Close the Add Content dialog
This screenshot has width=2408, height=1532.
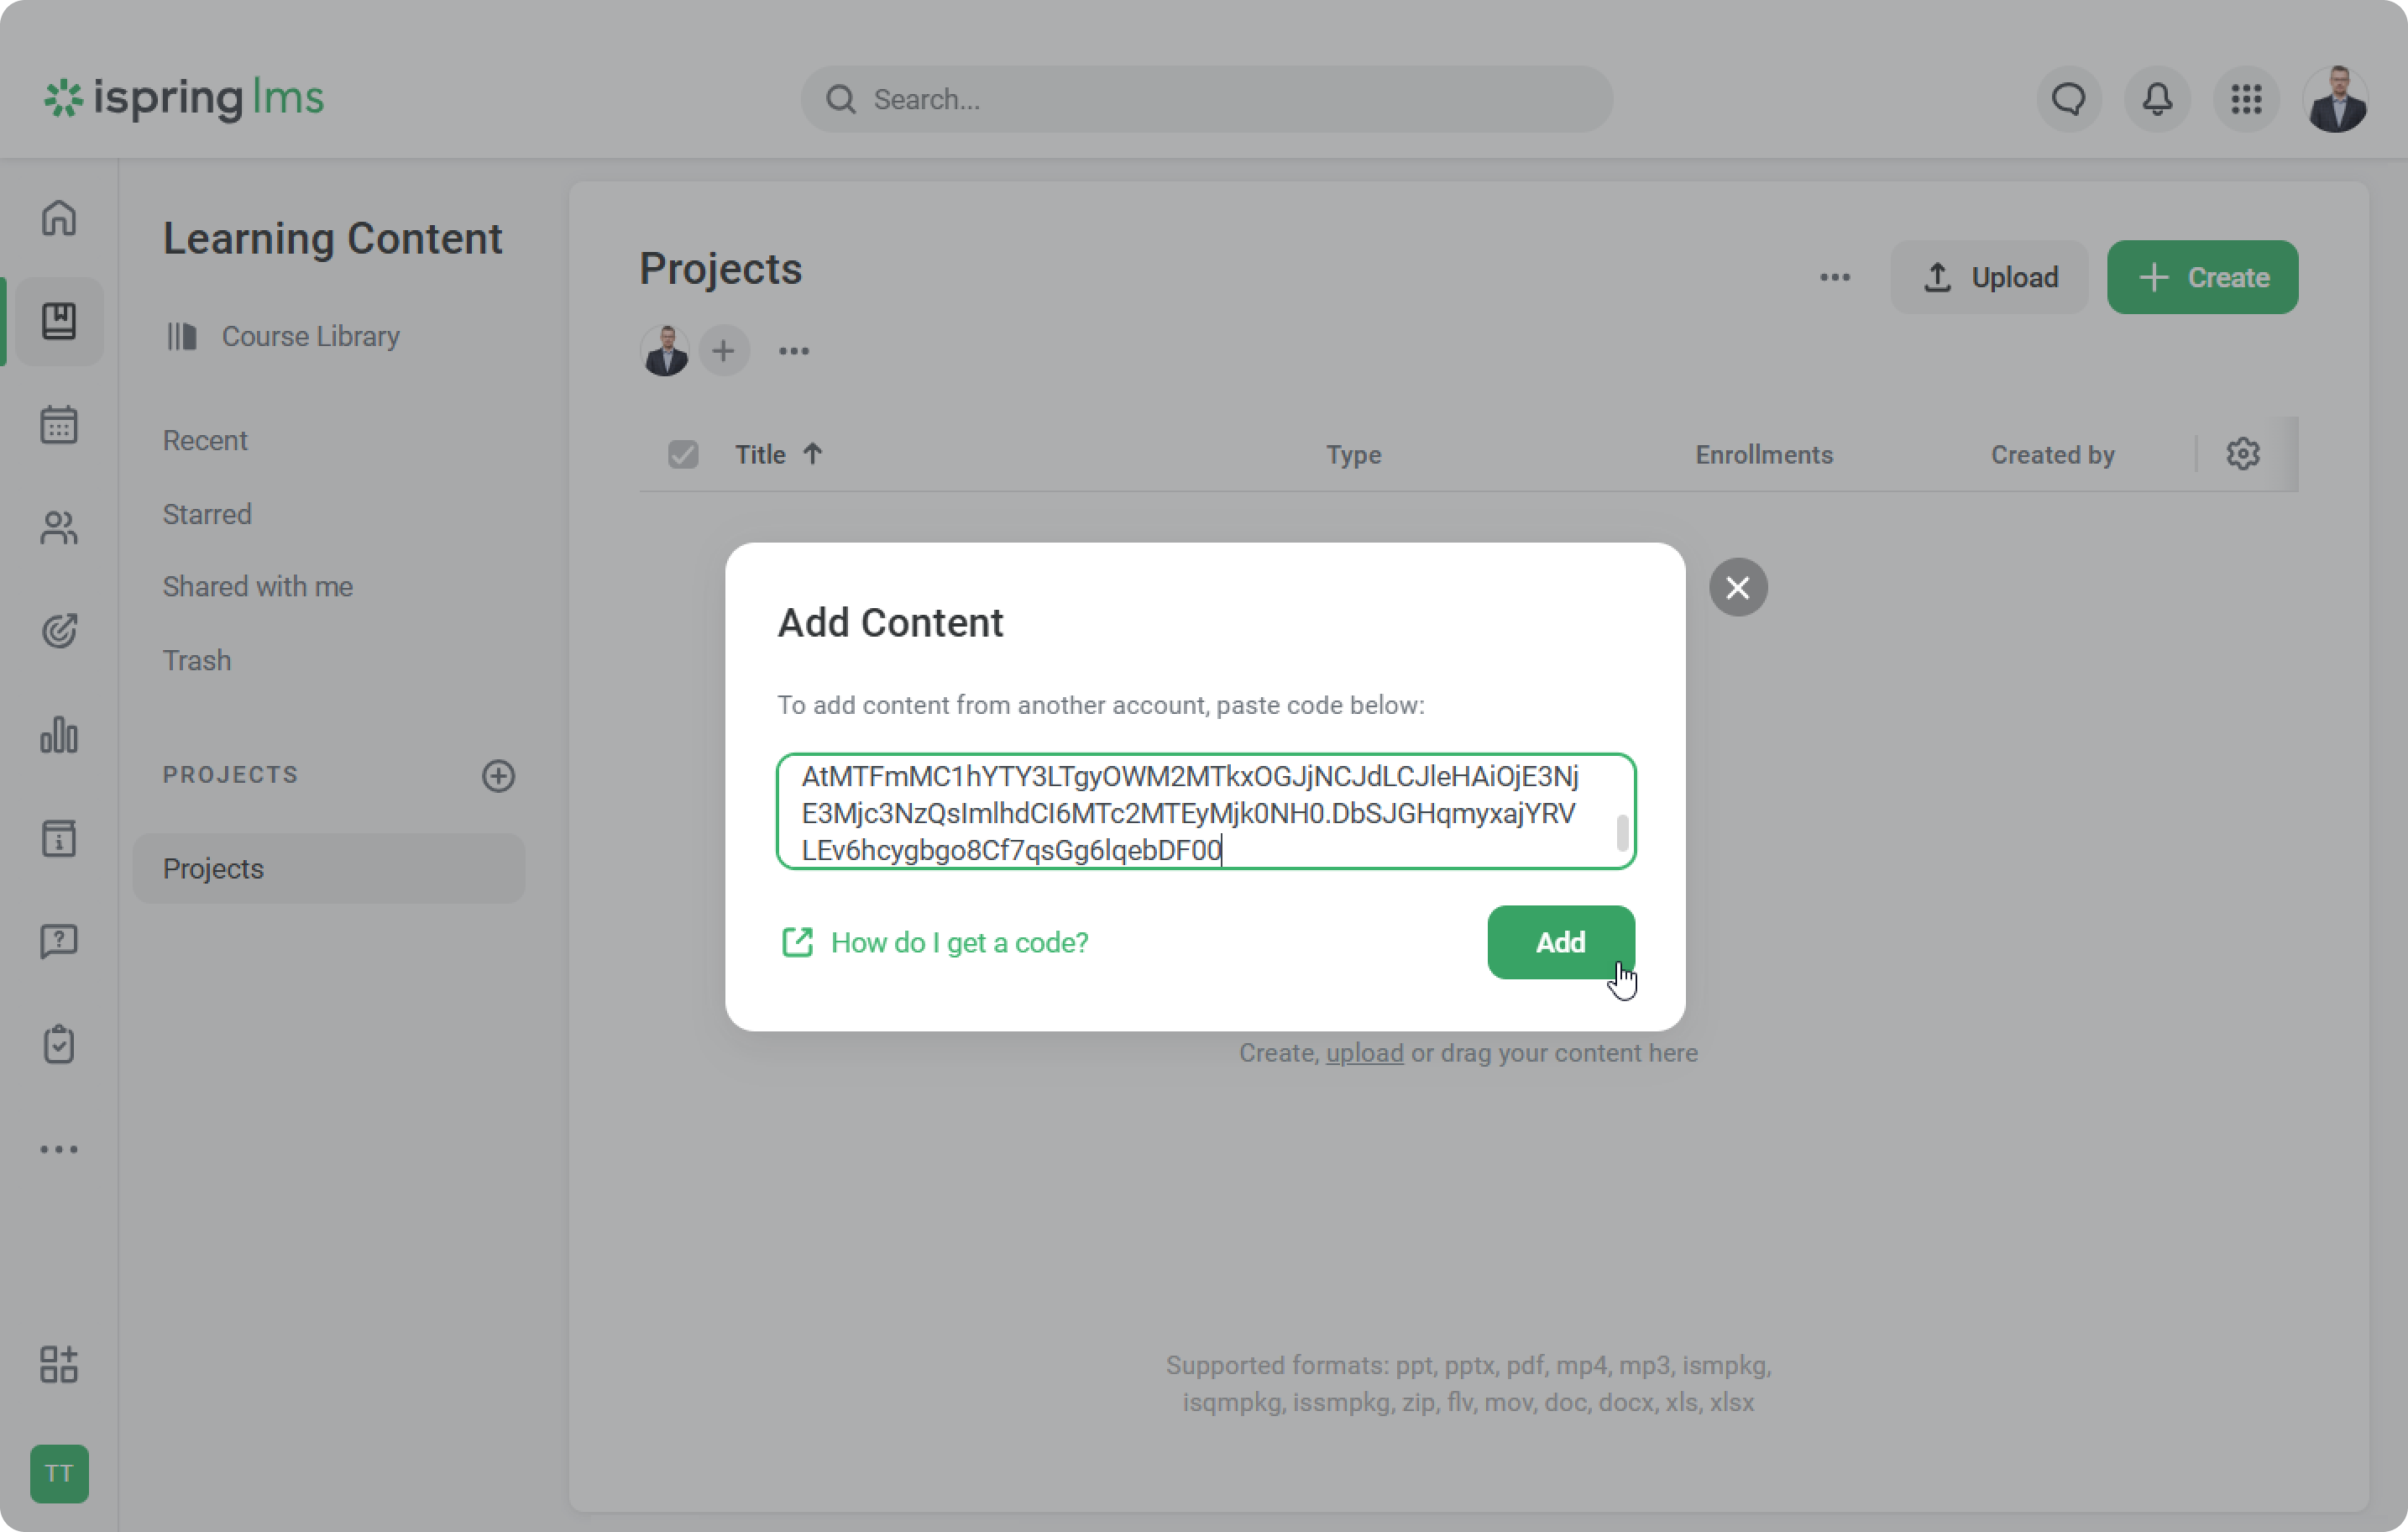point(1738,587)
